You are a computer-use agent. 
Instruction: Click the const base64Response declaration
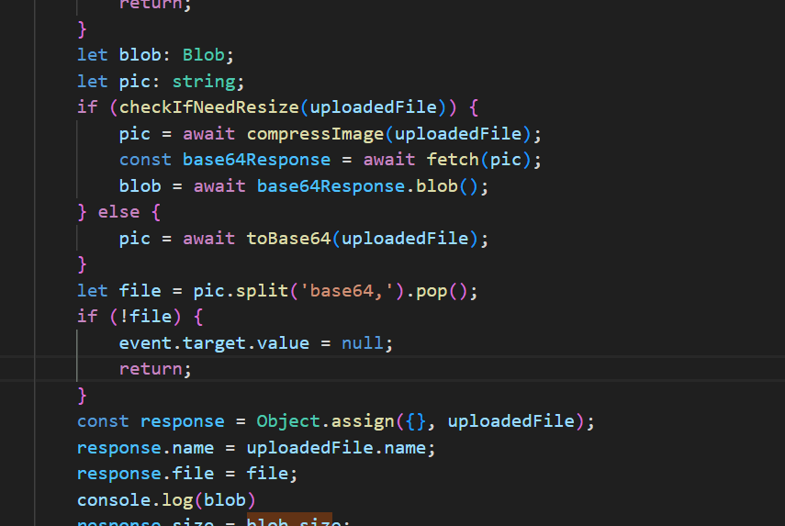click(256, 160)
